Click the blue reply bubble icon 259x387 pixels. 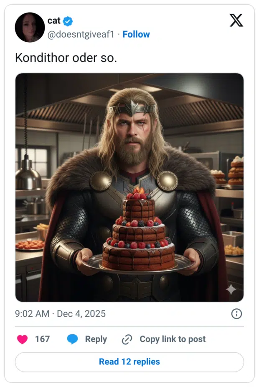[73, 339]
